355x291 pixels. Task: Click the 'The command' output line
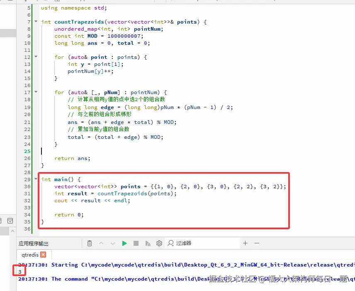(186, 279)
